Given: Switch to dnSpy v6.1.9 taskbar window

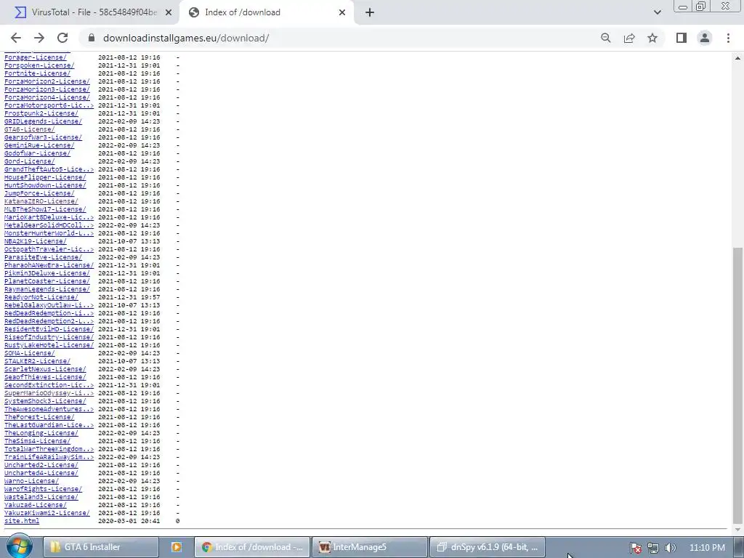Looking at the screenshot, I should click(487, 547).
